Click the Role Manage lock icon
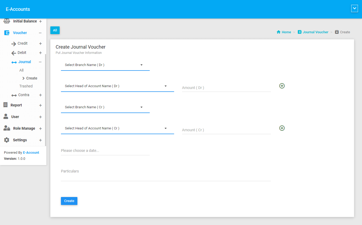Screen dimensions: 362x225 (x=7, y=128)
